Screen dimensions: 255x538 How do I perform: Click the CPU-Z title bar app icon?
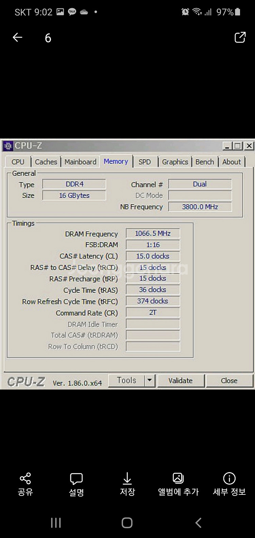tap(8, 146)
